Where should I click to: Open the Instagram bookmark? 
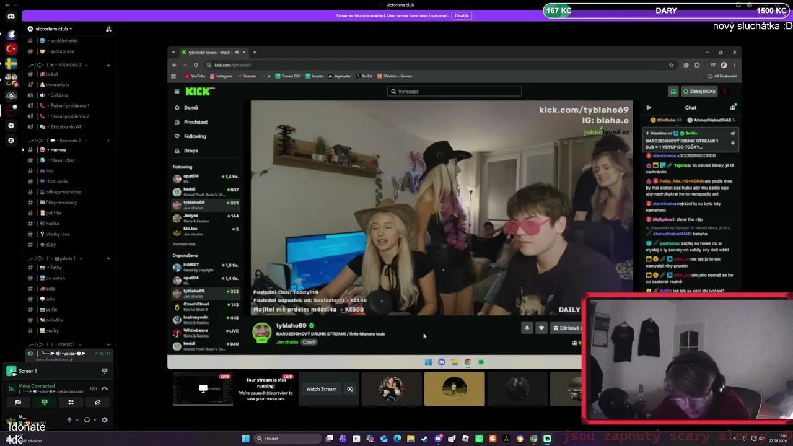221,76
